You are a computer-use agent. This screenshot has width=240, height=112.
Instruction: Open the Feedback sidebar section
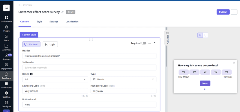[6, 76]
